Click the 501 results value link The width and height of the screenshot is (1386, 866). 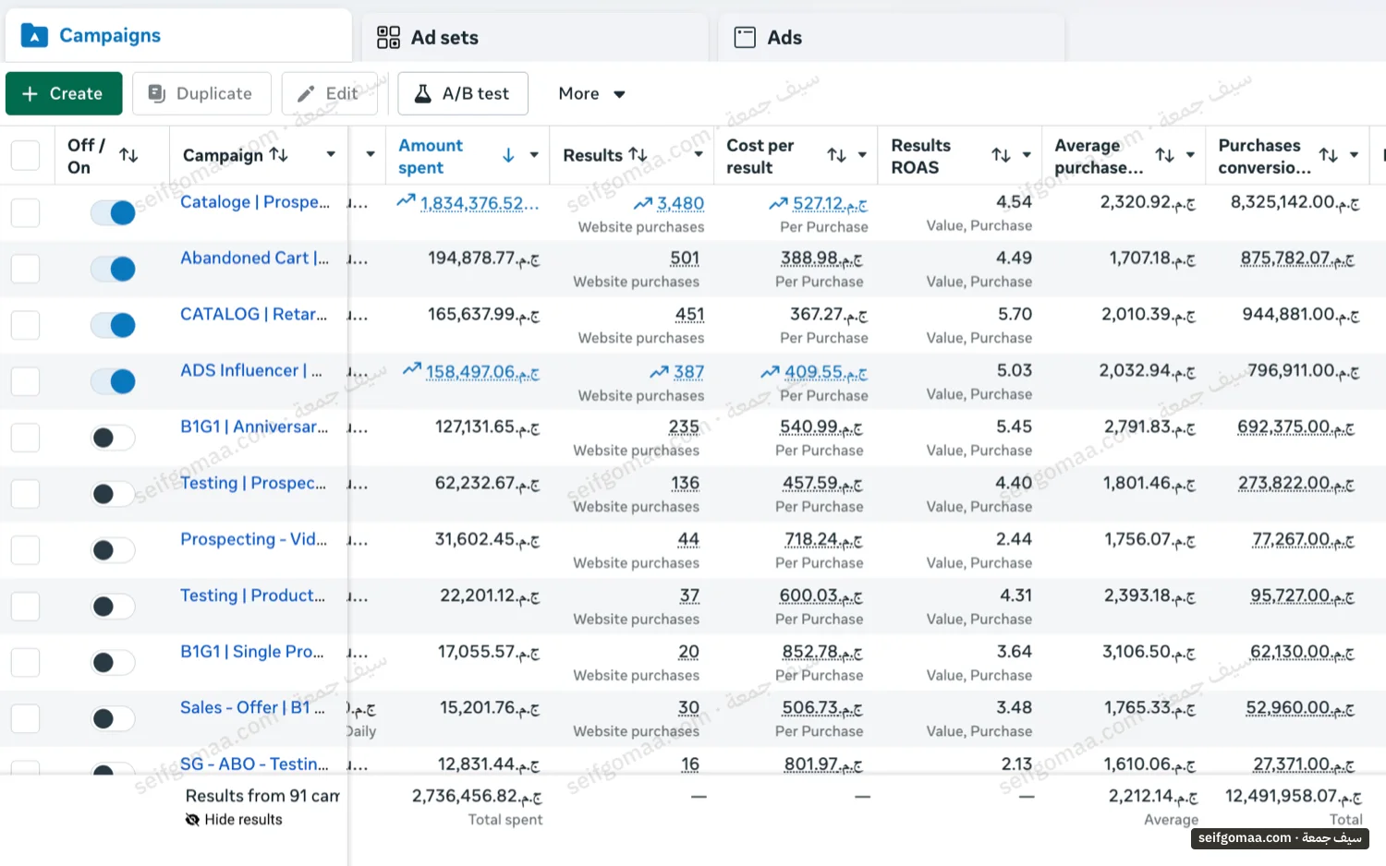click(685, 259)
